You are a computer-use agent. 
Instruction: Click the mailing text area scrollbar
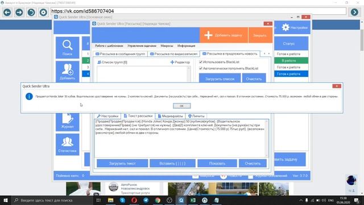pos(267,138)
